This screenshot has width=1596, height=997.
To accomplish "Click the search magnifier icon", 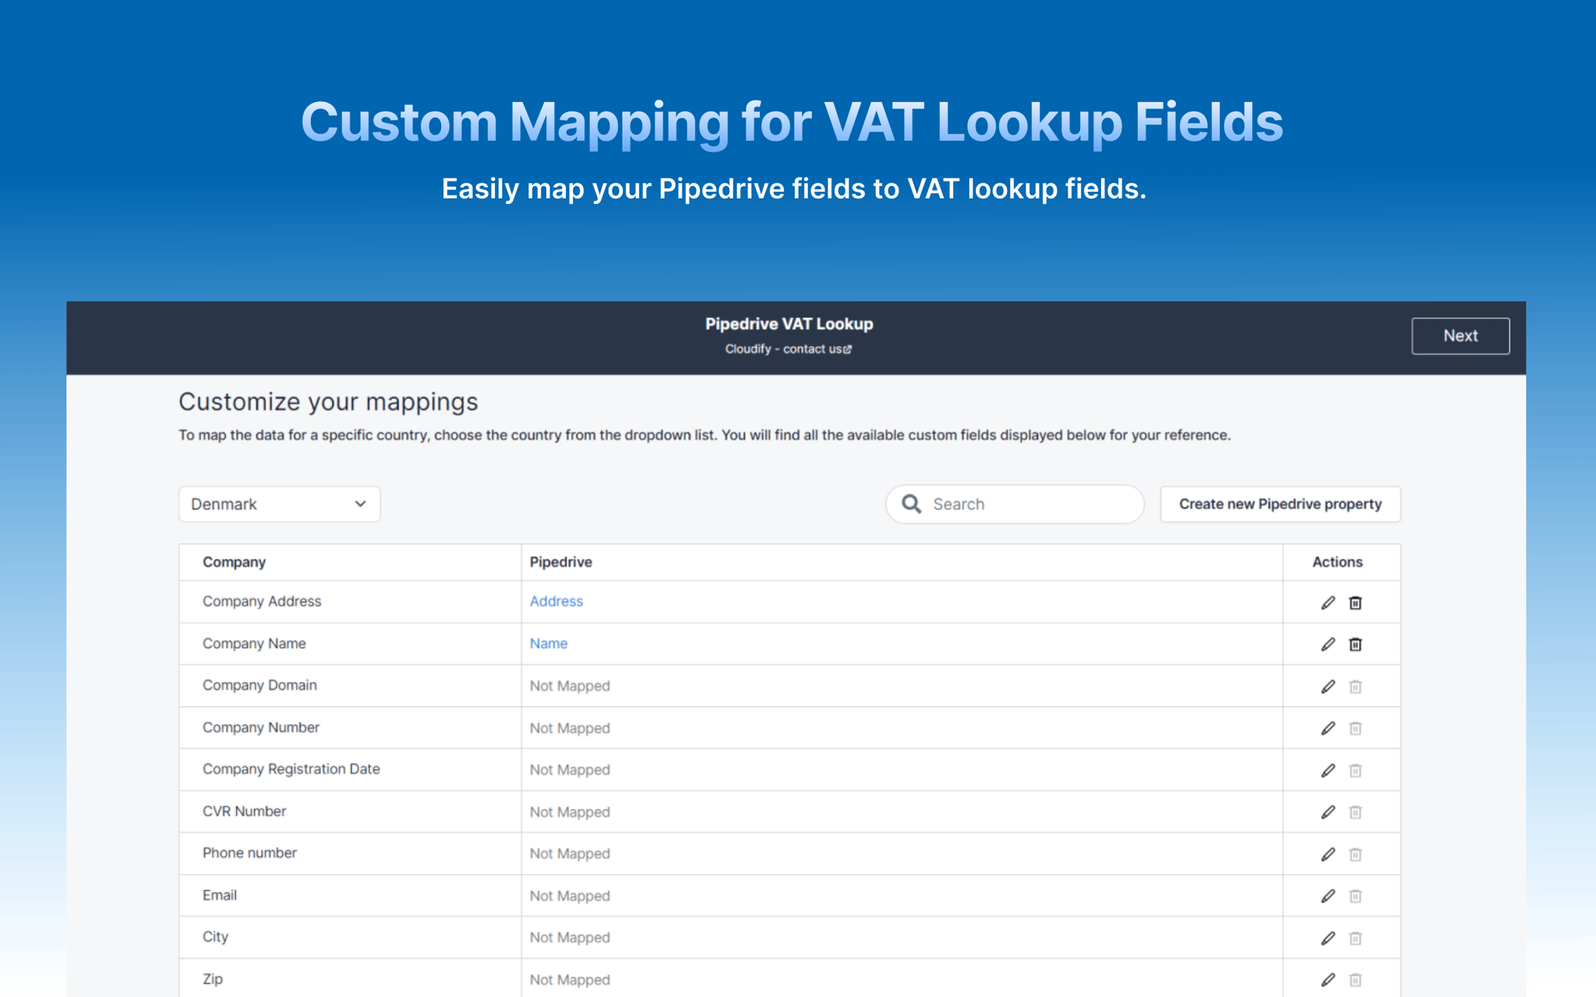I will coord(910,504).
